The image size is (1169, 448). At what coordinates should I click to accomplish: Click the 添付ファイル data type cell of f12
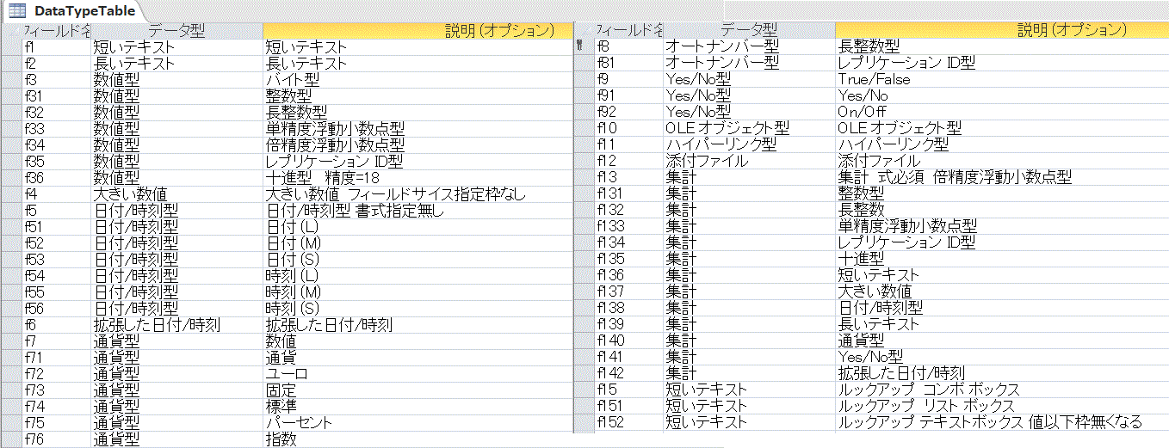pos(749,161)
